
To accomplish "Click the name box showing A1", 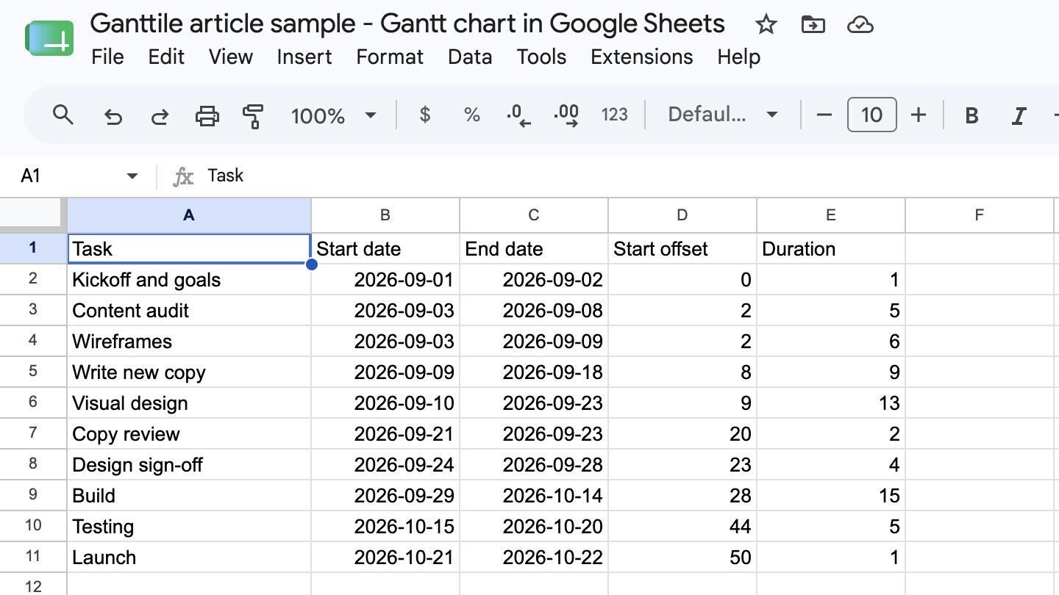I will coord(71,176).
